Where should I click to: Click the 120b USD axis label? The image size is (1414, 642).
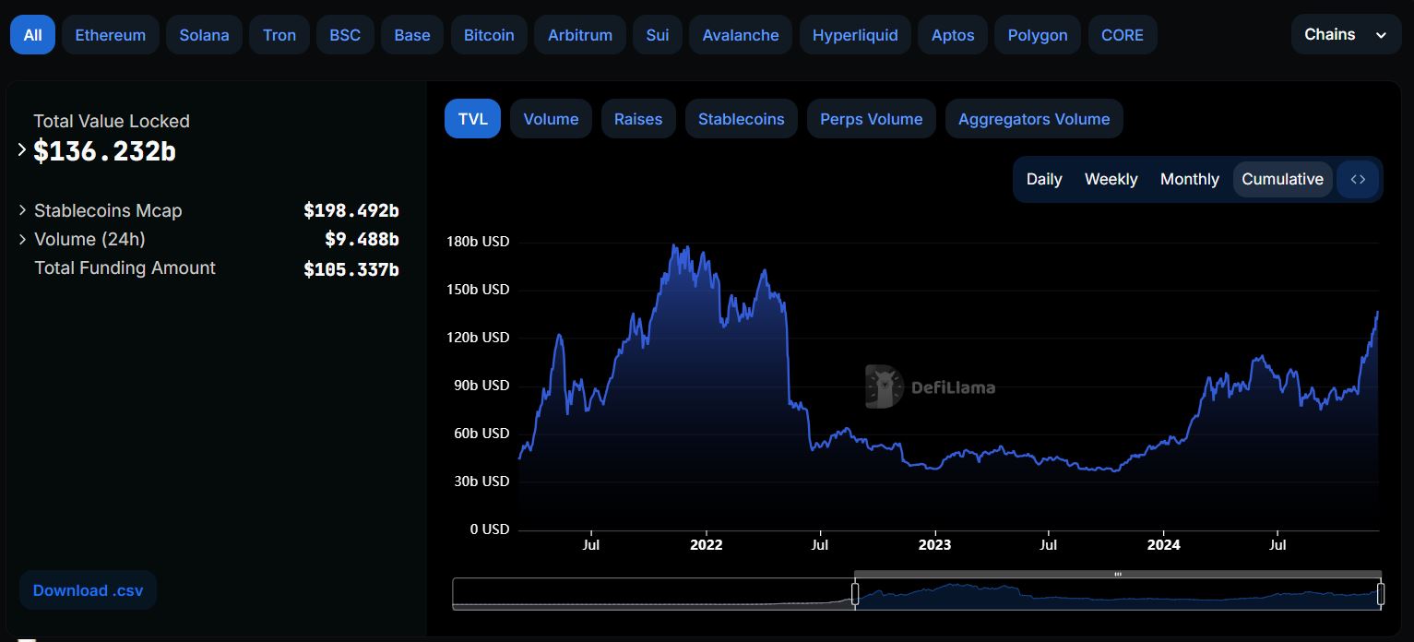tap(477, 338)
